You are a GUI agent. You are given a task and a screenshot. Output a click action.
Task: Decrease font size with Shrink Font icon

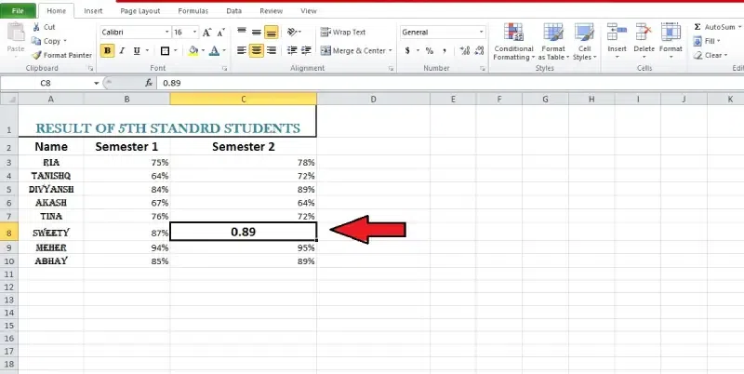(220, 33)
